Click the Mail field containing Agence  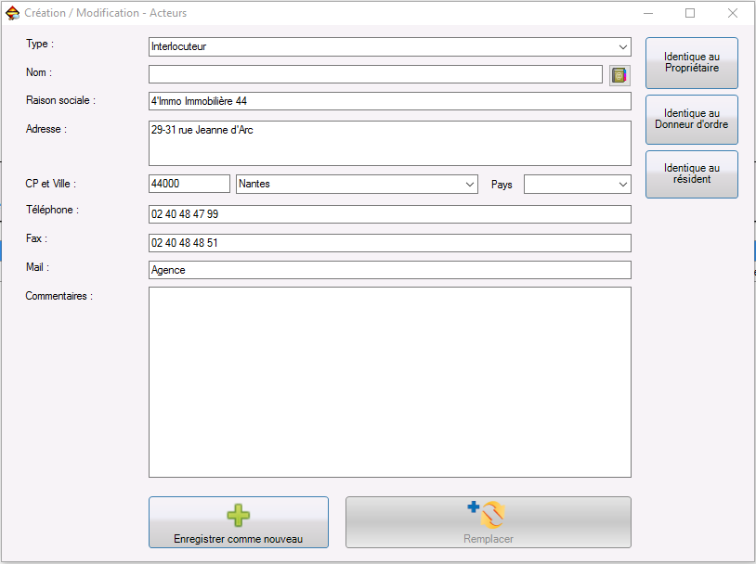pos(389,270)
